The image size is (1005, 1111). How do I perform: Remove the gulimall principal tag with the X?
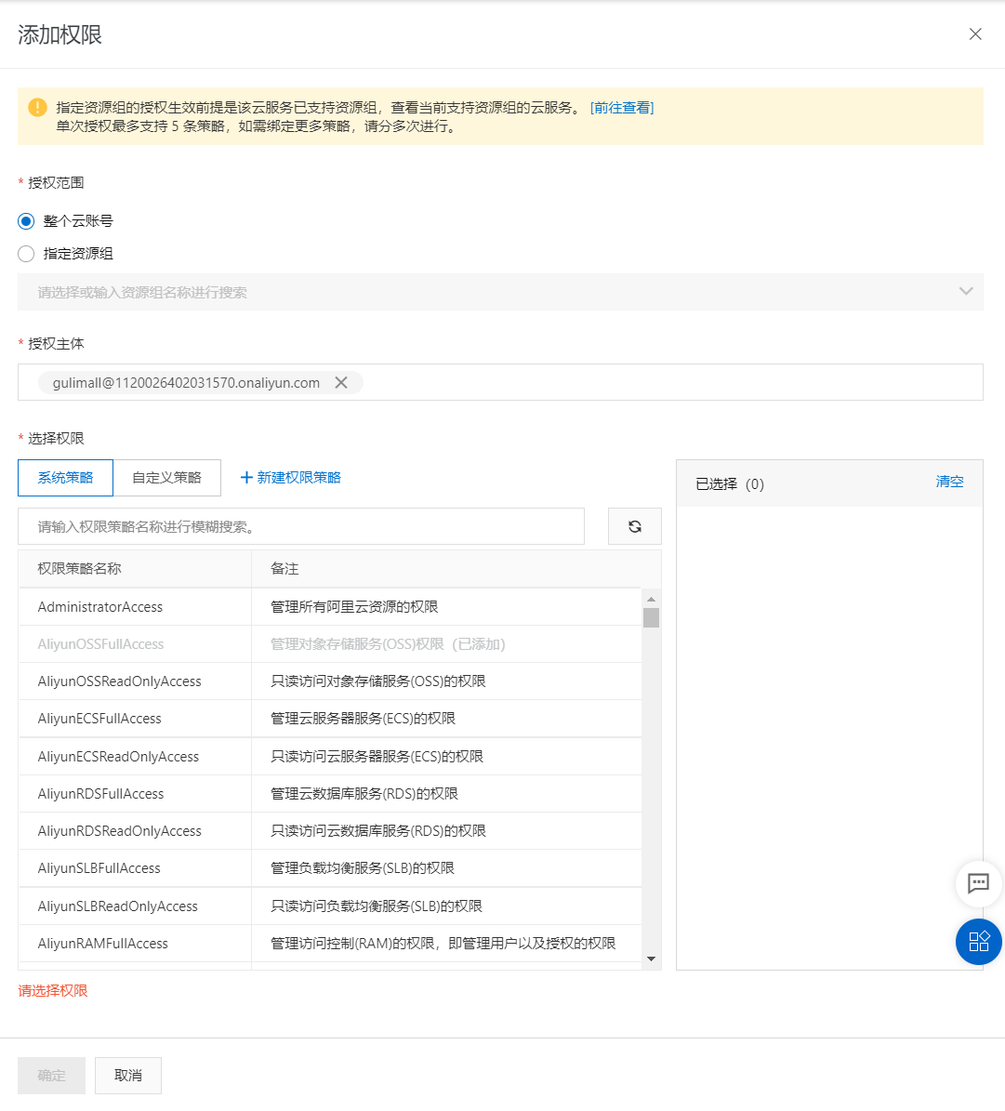pos(341,383)
